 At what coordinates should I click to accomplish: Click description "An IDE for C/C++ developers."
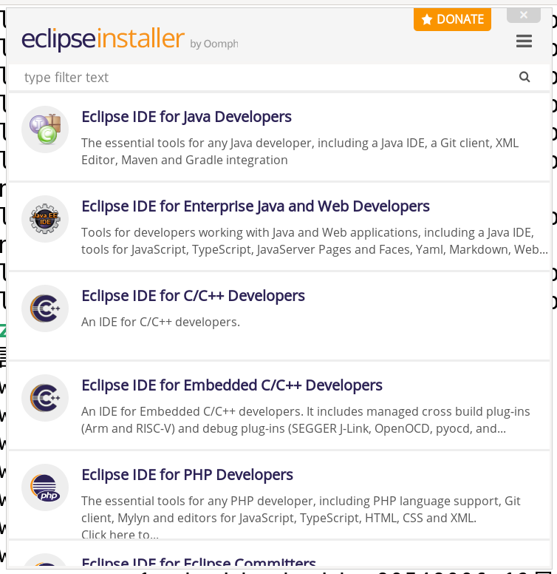tap(160, 323)
